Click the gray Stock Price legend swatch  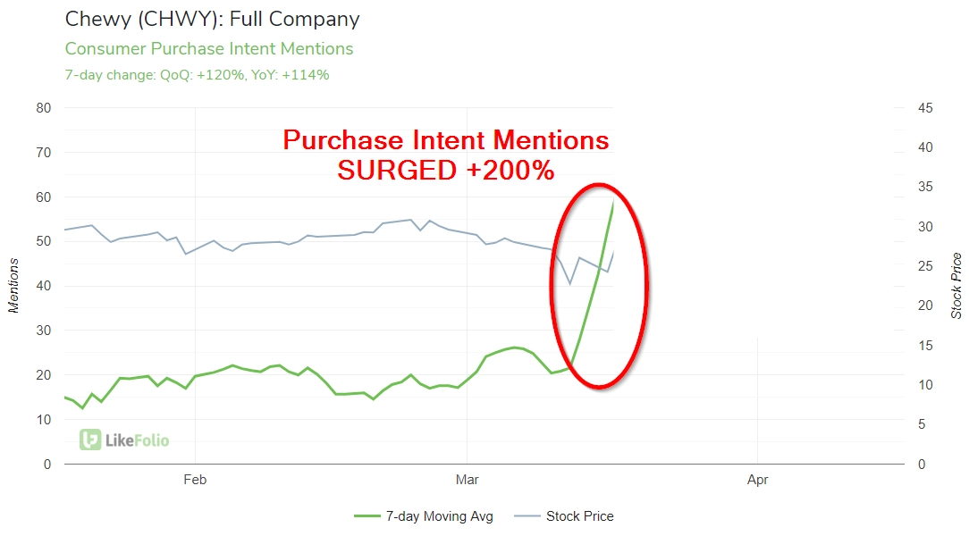tap(527, 516)
